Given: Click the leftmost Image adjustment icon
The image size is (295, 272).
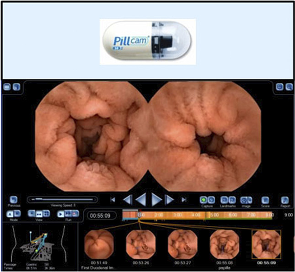Looking at the screenshot, I should 243,200.
